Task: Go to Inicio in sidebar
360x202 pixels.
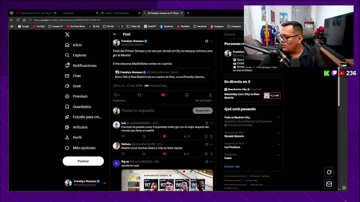Action: [x=73, y=45]
